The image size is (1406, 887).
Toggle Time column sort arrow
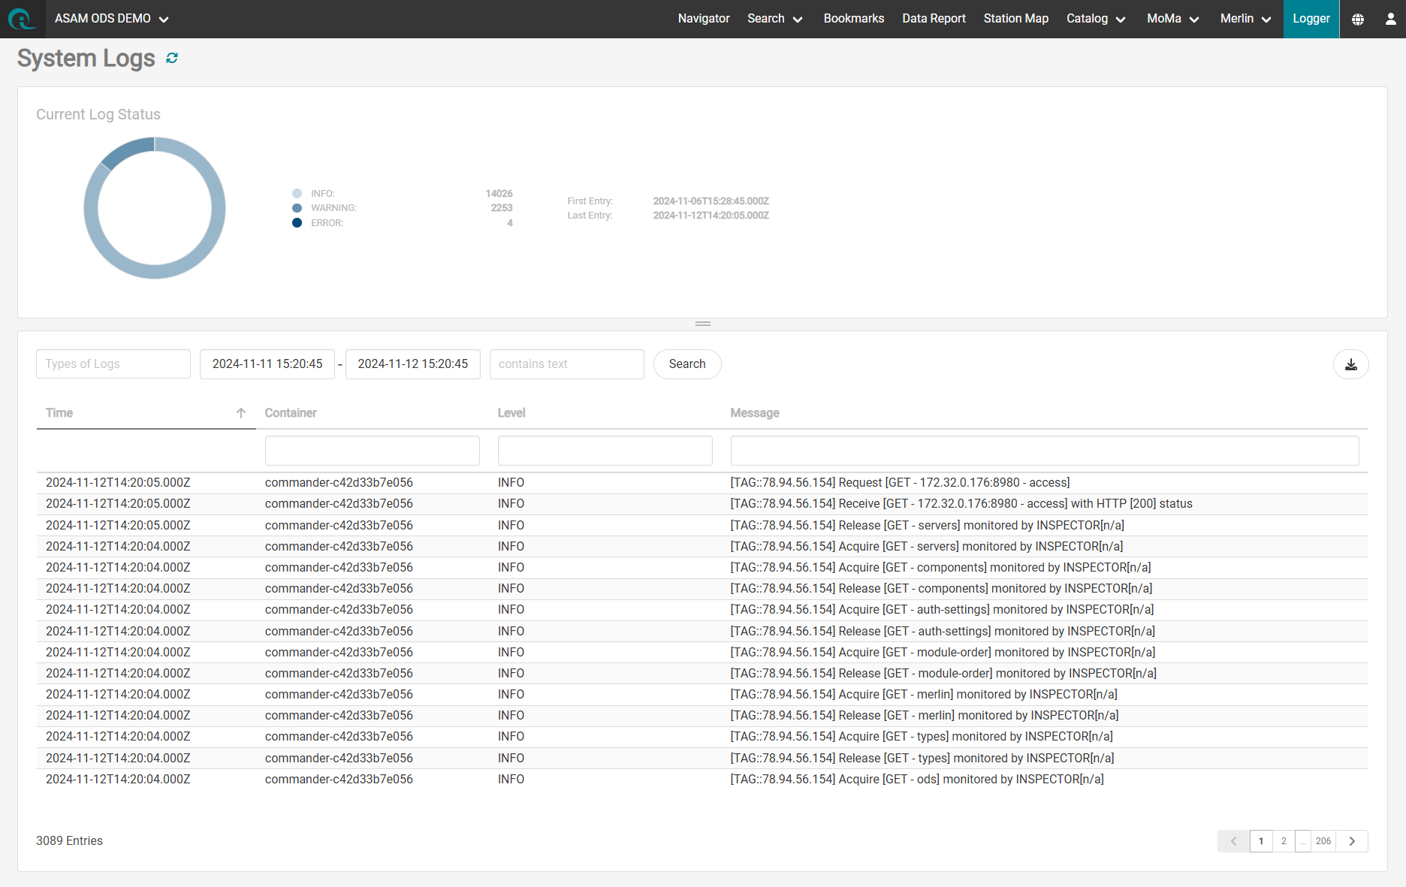(x=241, y=413)
